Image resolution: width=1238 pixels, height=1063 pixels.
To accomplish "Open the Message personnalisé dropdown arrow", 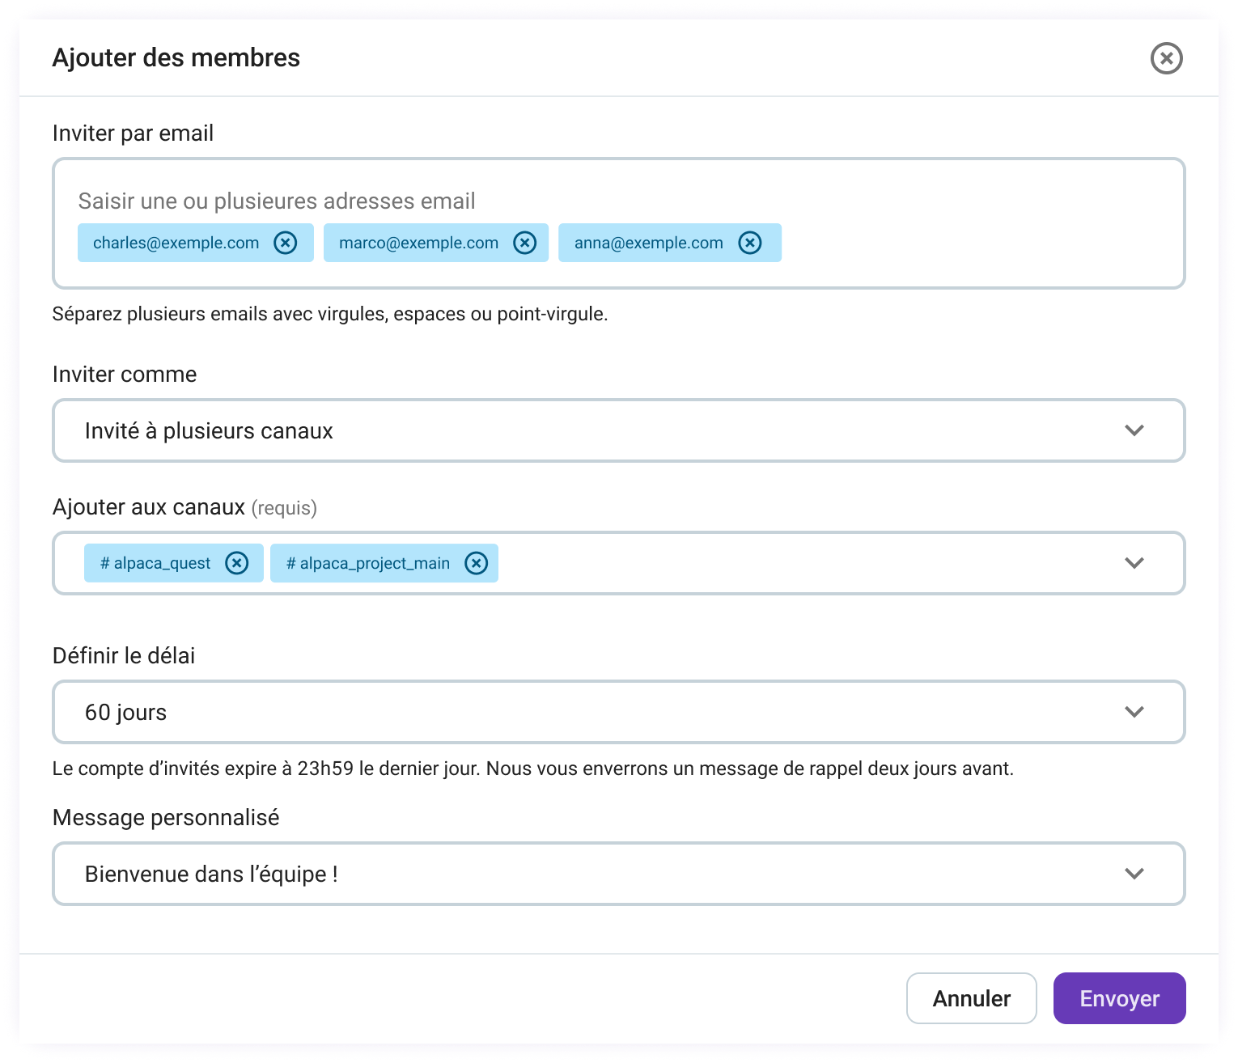I will point(1134,874).
